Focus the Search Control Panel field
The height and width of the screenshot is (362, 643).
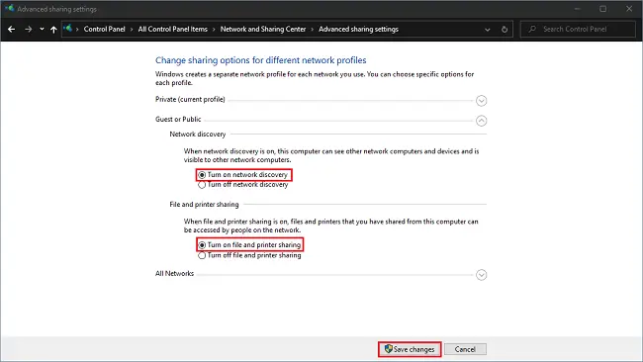(578, 29)
